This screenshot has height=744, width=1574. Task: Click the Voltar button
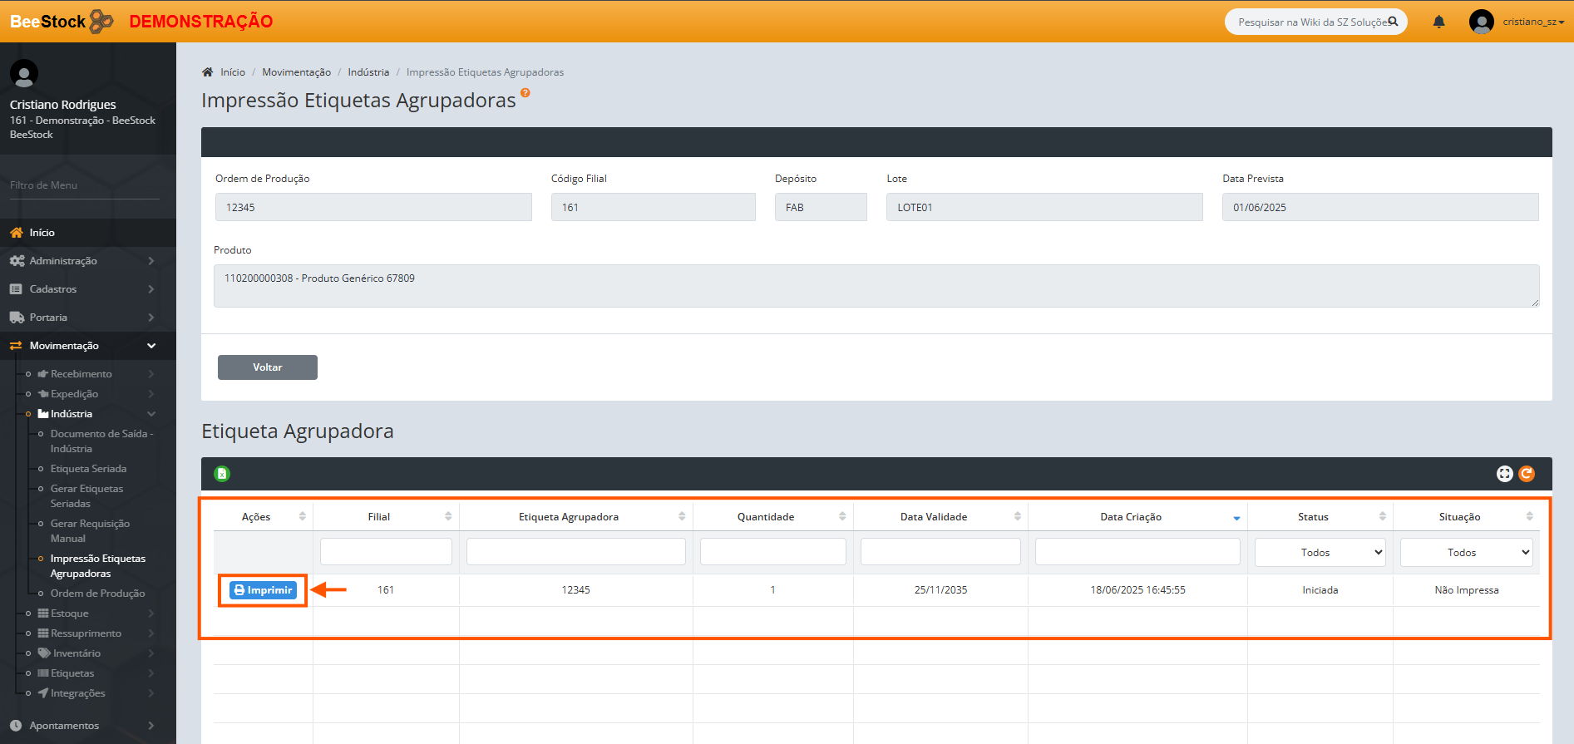[268, 367]
